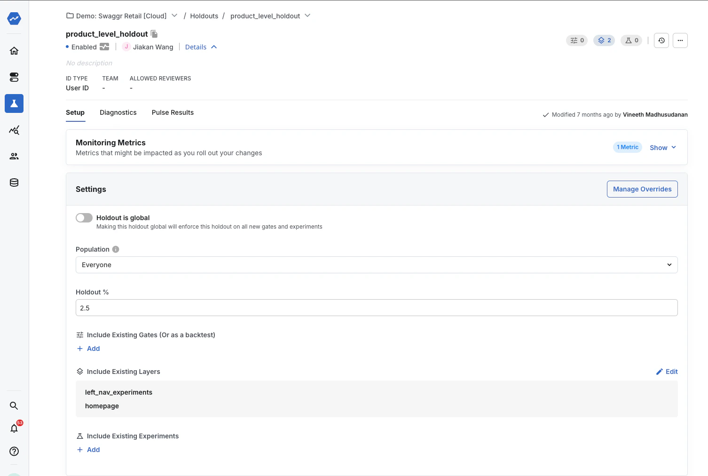This screenshot has height=476, width=708.
Task: Open the more options ellipsis menu
Action: point(680,40)
